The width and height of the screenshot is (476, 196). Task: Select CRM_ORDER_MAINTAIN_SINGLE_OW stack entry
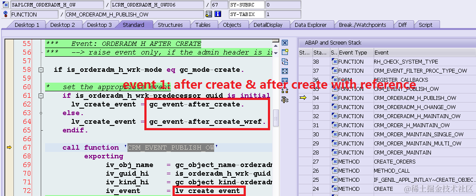click(419, 134)
